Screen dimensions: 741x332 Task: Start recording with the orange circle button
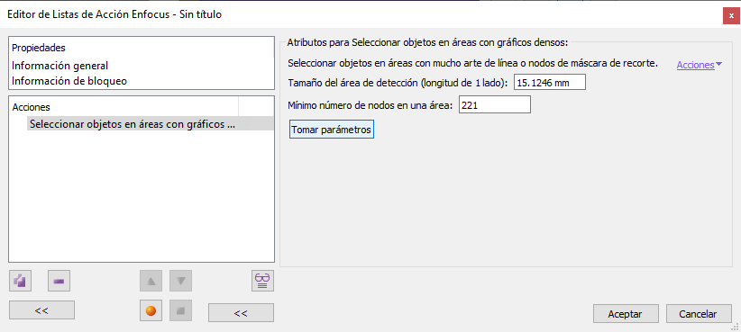point(151,311)
